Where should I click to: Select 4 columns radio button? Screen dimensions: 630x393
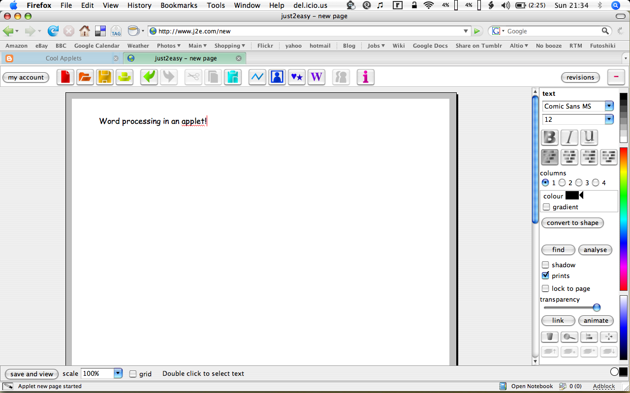(x=596, y=183)
